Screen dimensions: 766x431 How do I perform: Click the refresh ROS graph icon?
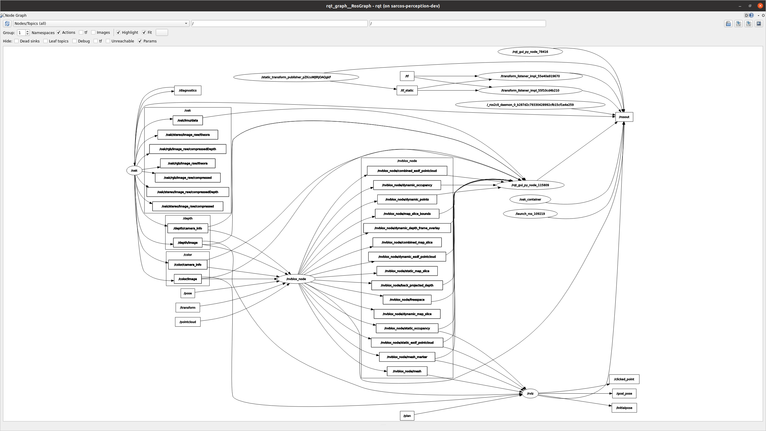click(7, 23)
